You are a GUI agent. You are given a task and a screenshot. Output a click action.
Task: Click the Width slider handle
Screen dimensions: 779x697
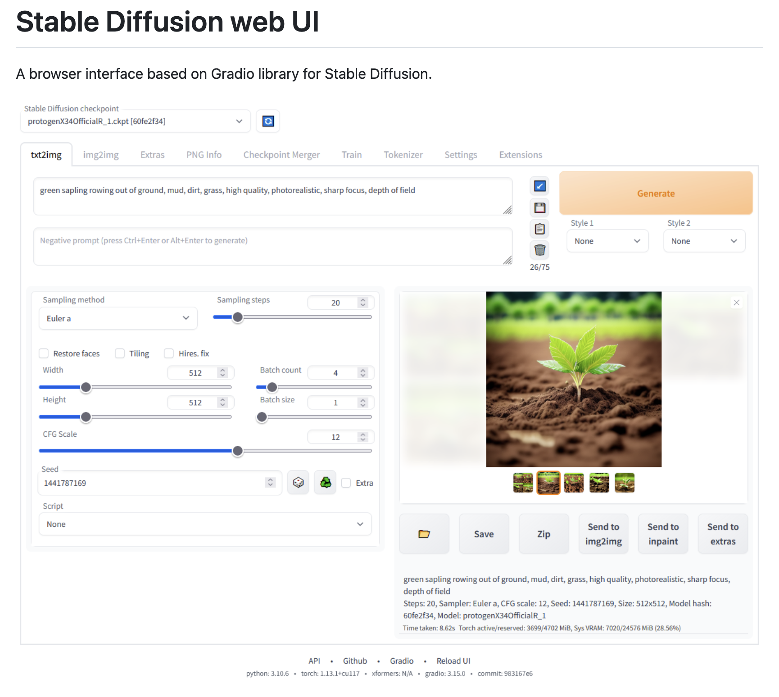point(86,387)
